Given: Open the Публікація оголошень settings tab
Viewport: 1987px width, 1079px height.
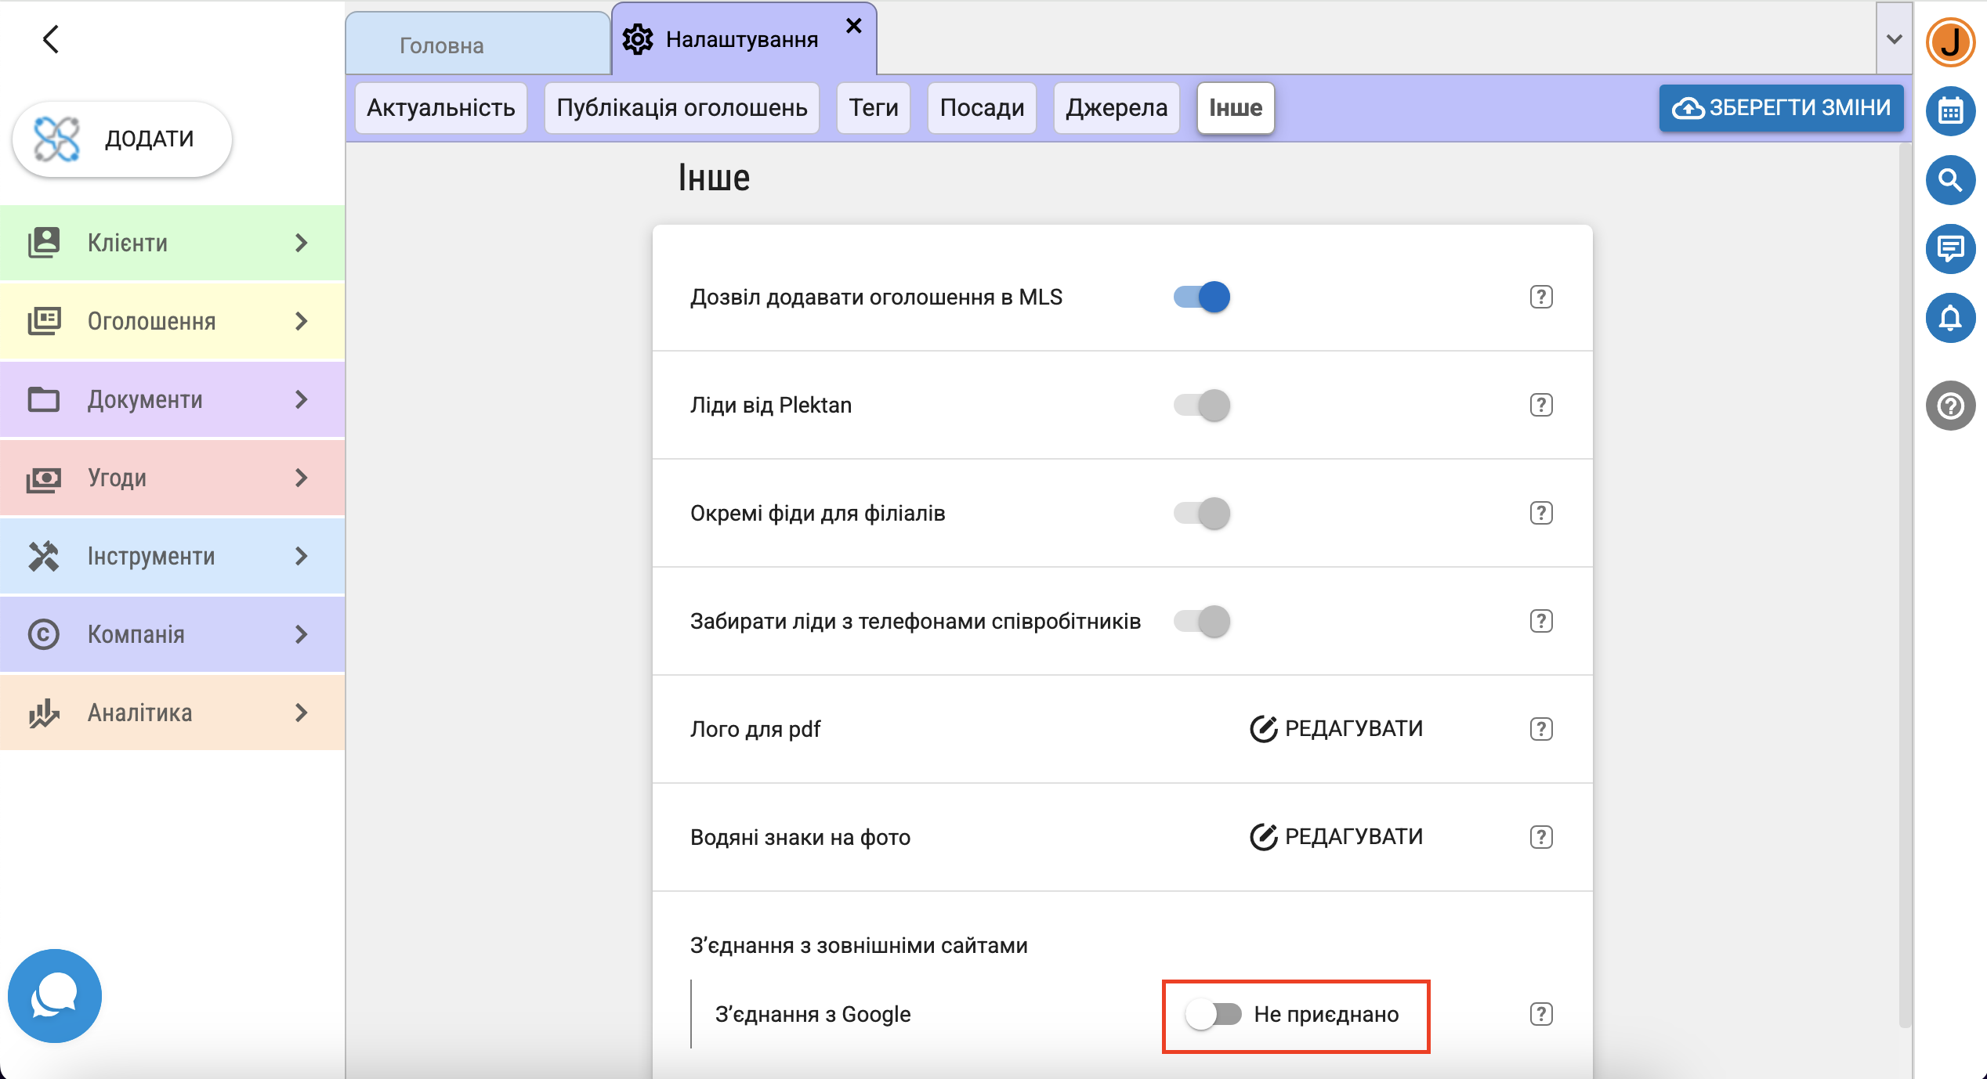Looking at the screenshot, I should [681, 108].
